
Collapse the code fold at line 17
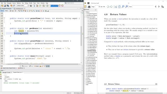pos(4,18)
